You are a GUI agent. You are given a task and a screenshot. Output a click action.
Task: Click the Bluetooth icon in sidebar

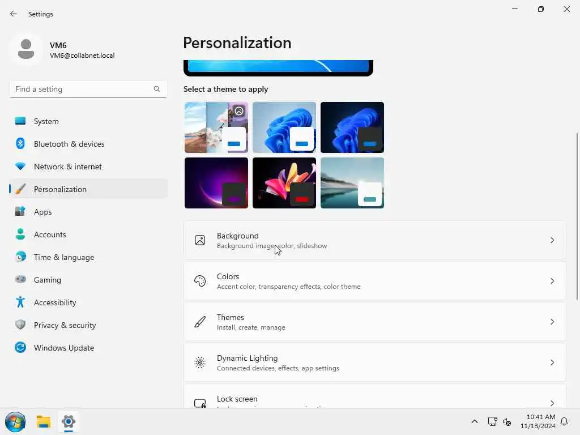pos(20,143)
